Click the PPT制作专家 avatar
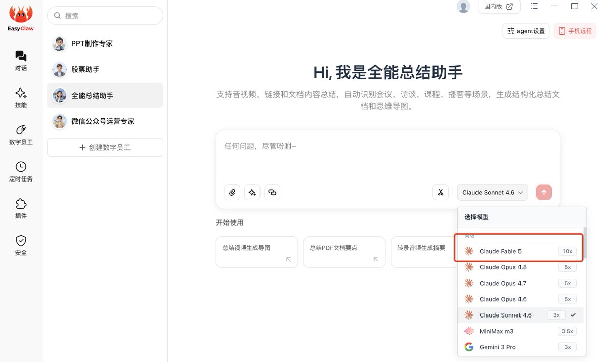 coord(60,44)
